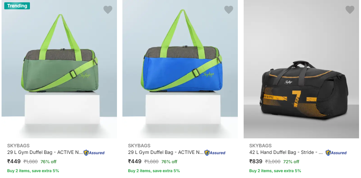
Task: Click the Trending badge on green bag
Action: tap(17, 6)
